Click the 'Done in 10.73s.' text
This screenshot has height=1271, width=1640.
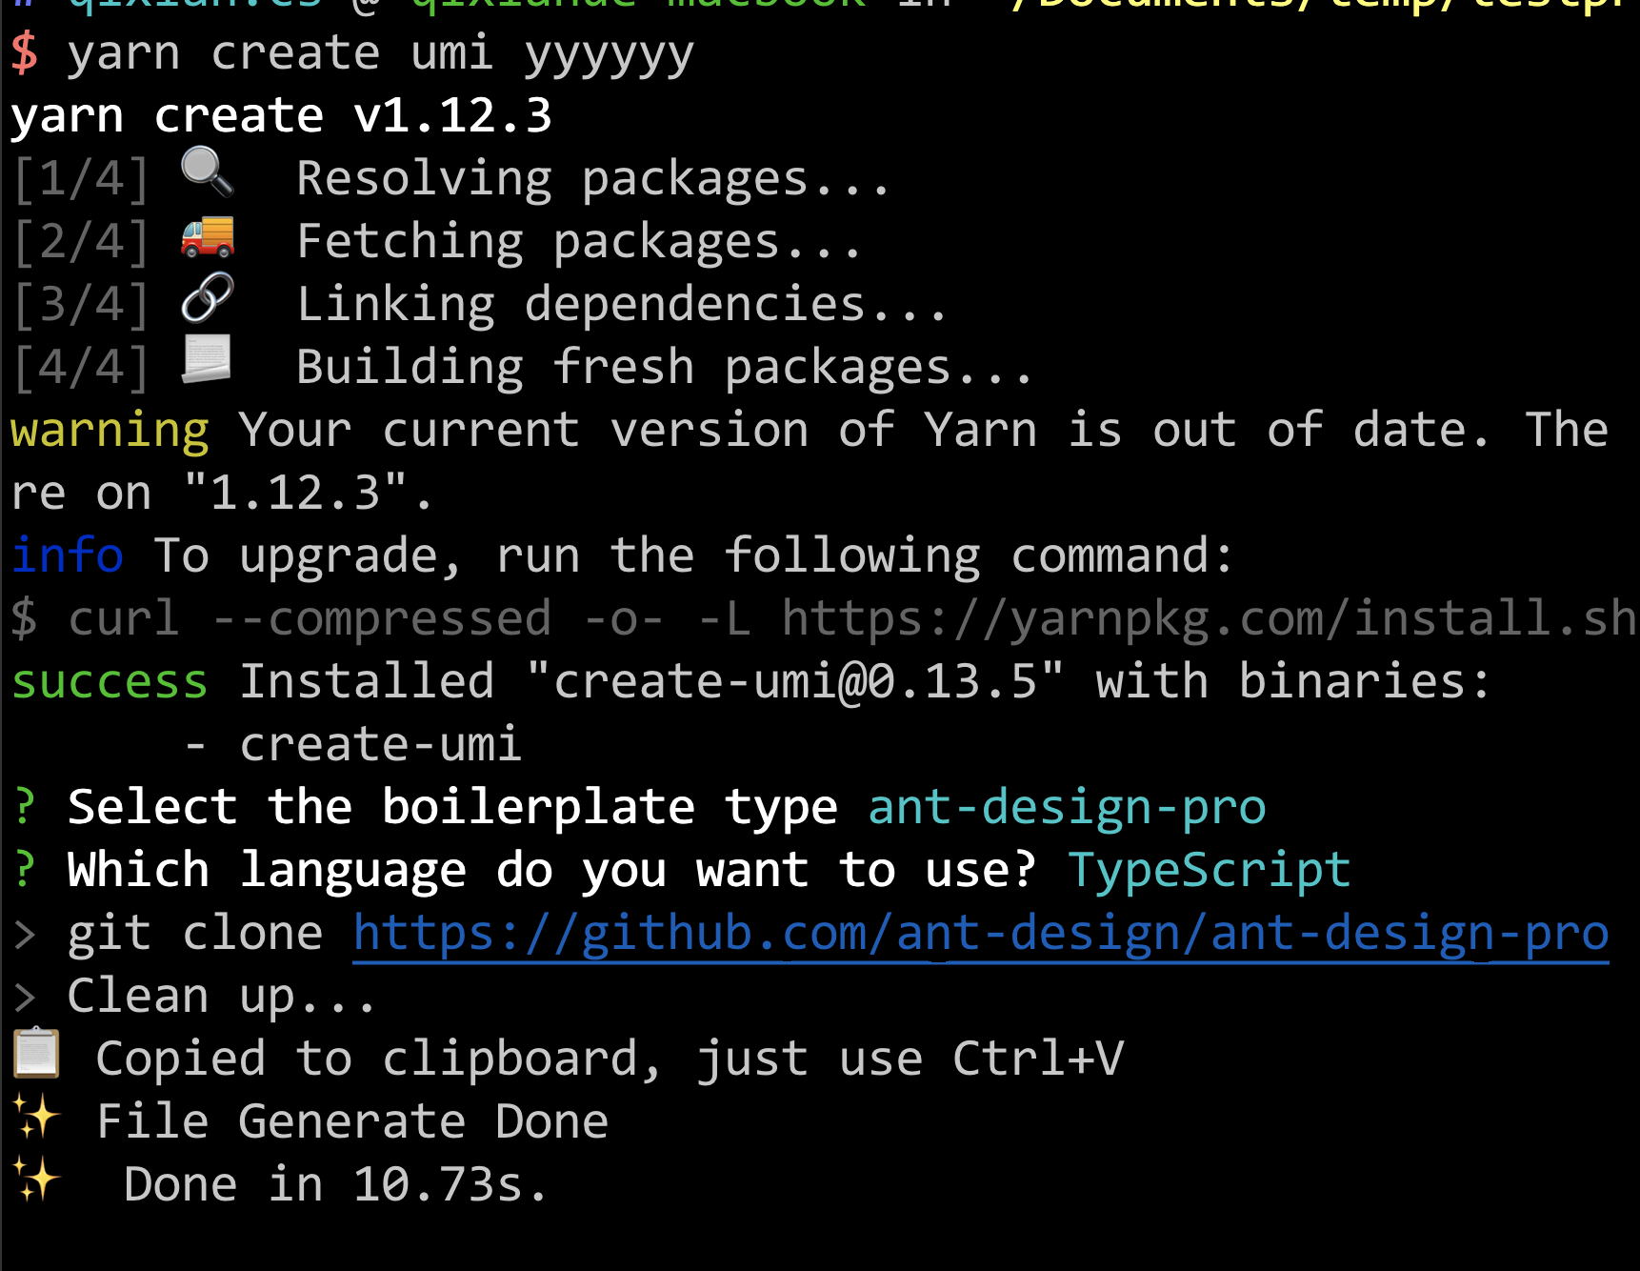(336, 1184)
